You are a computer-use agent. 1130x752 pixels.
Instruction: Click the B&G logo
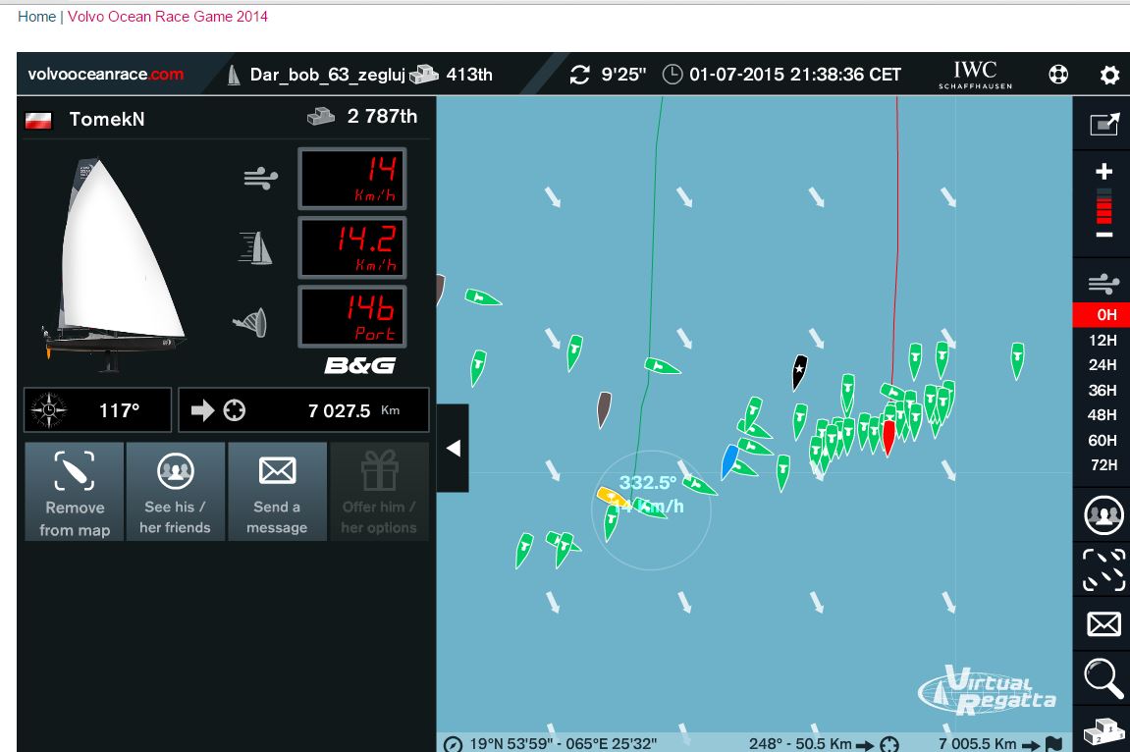tap(359, 366)
